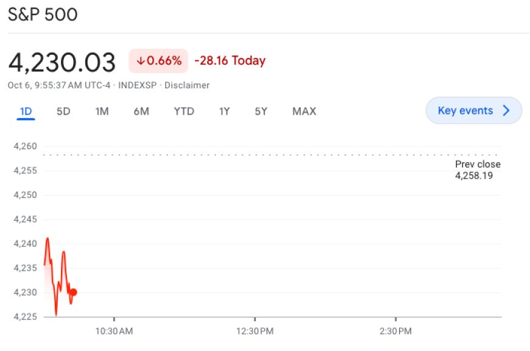Click the red downward arrow icon
This screenshot has width=530, height=351.
pyautogui.click(x=141, y=61)
